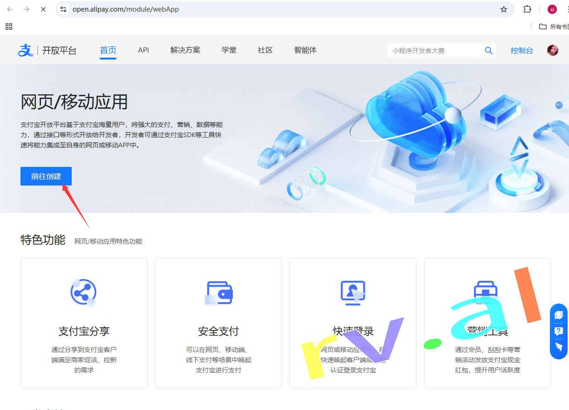
Task: Go to the 首页 tab
Action: [x=108, y=50]
